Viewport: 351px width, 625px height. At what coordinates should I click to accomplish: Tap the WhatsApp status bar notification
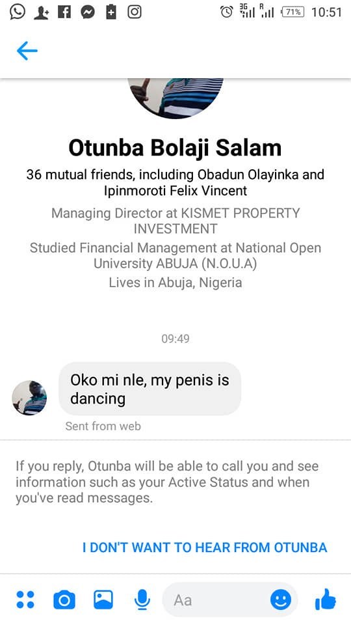[17, 12]
